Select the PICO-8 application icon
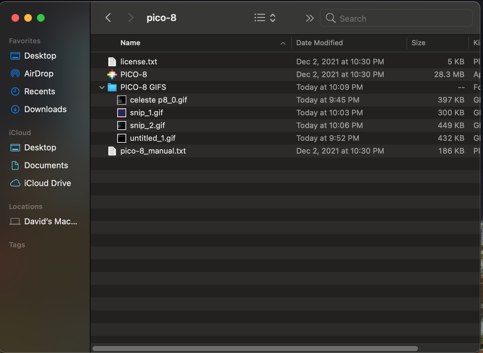 point(112,75)
